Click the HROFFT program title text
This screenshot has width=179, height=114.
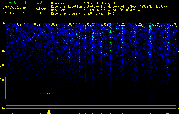pos(18,2)
